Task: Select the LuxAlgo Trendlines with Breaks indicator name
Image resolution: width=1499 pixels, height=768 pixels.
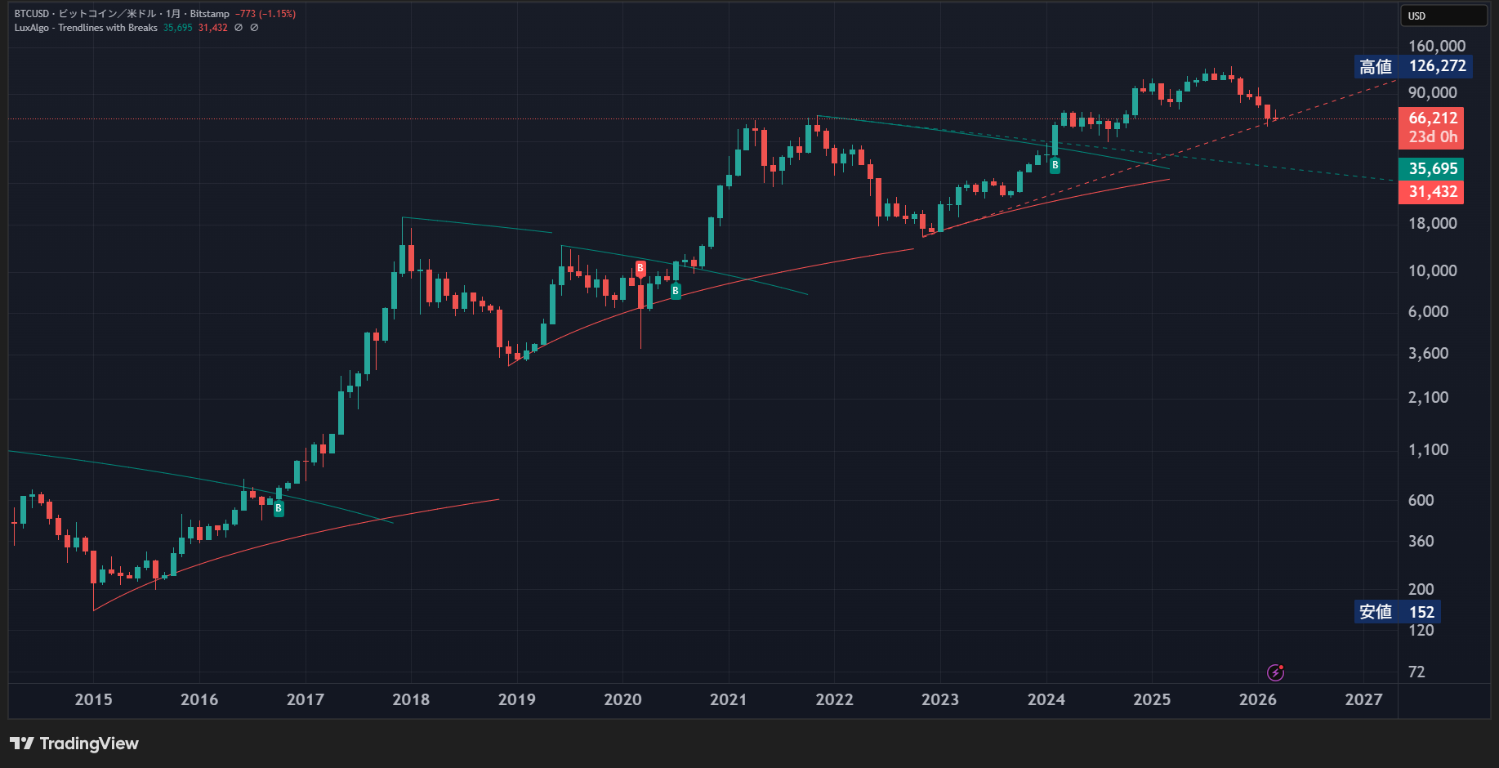Action: coord(86,28)
